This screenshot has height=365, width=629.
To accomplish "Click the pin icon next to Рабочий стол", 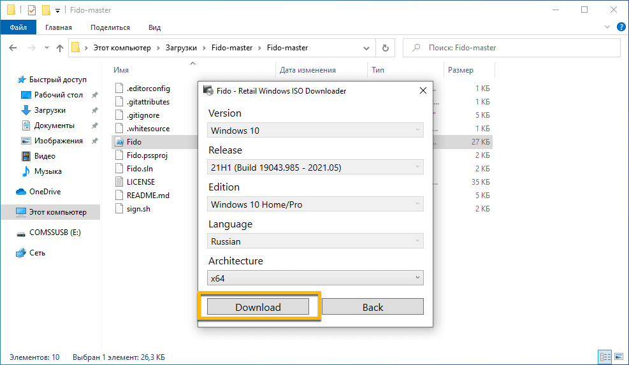I will pyautogui.click(x=94, y=95).
